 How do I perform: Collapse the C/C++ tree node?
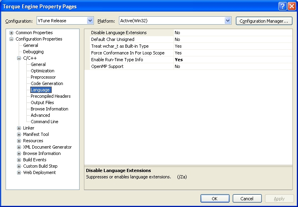coord(19,58)
